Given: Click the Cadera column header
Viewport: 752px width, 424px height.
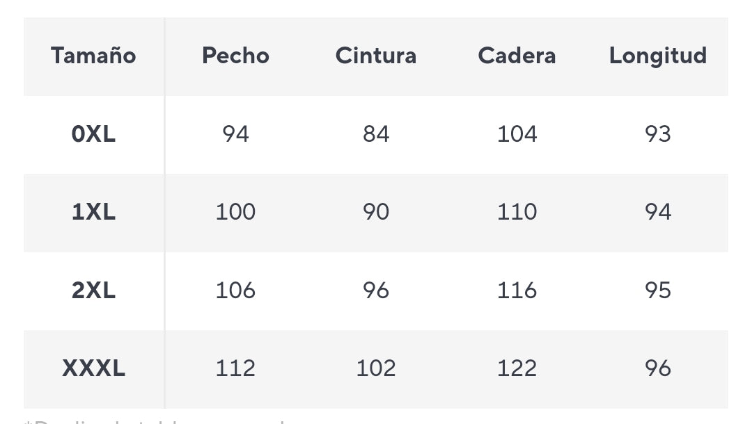Looking at the screenshot, I should point(517,56).
